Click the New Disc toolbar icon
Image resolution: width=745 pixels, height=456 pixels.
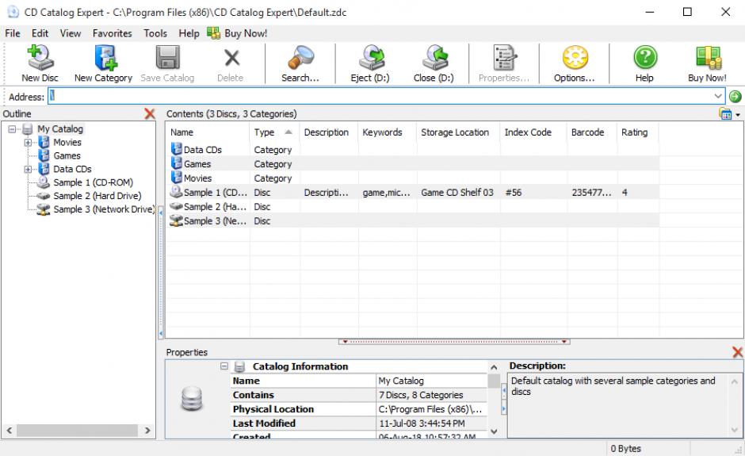tap(40, 57)
